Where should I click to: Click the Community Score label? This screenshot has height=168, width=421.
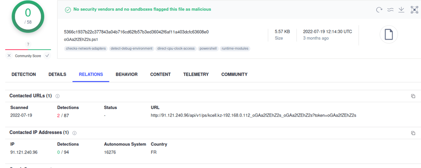(28, 56)
